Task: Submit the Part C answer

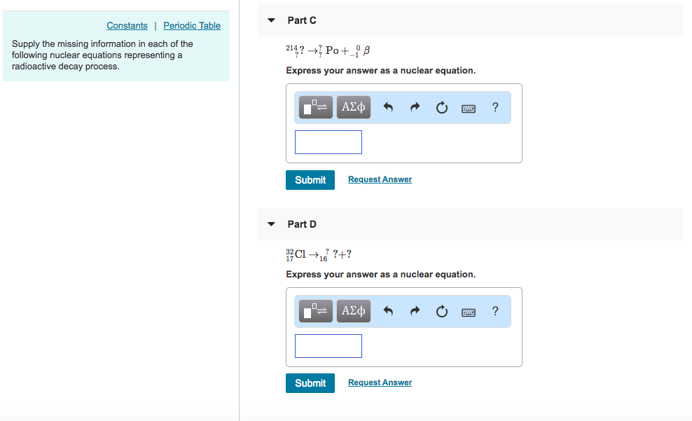Action: pyautogui.click(x=310, y=179)
